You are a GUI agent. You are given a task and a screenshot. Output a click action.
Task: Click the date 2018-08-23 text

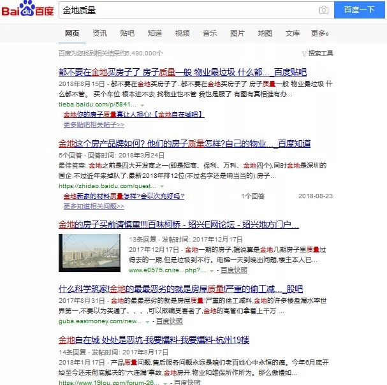(316, 196)
